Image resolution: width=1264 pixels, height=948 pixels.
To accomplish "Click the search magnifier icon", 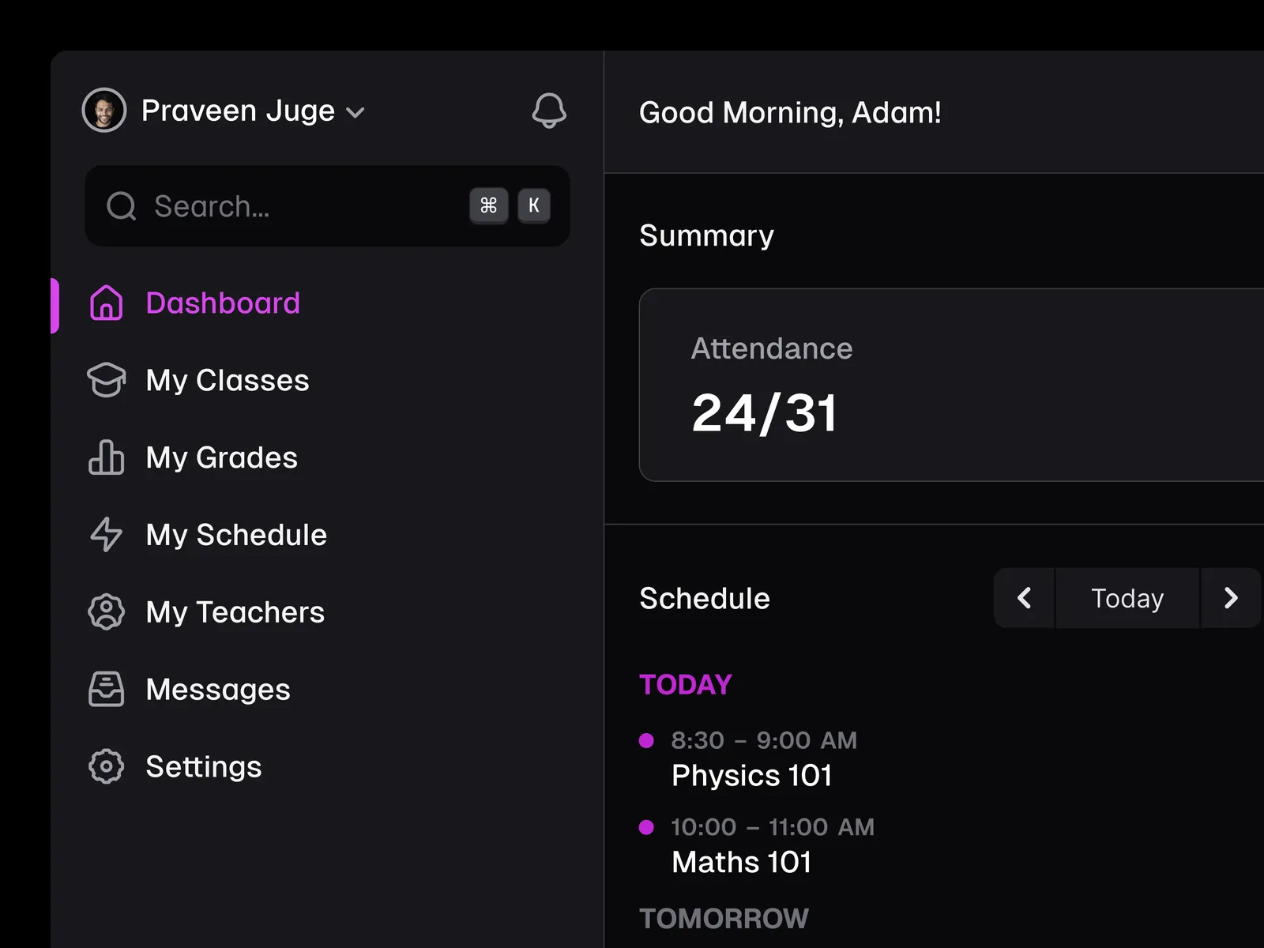I will (122, 206).
